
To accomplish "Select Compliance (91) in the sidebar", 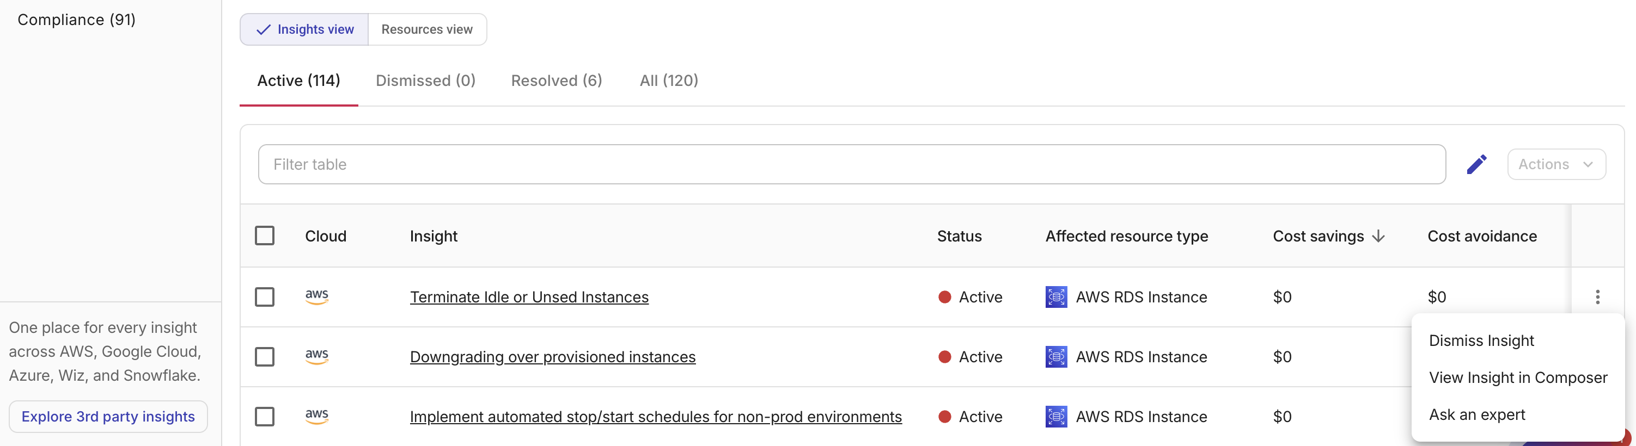I will pos(76,20).
